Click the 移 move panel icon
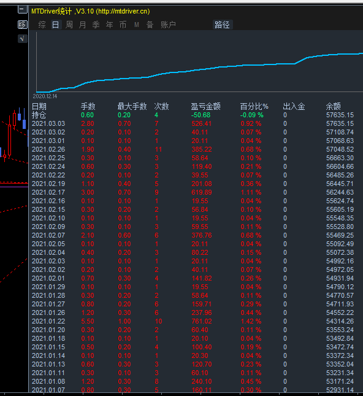The width and height of the screenshot is (363, 396). pyautogui.click(x=23, y=25)
